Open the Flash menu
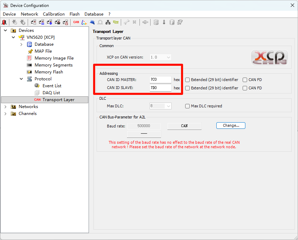Viewport: 298px width, 240px height. coord(74,14)
